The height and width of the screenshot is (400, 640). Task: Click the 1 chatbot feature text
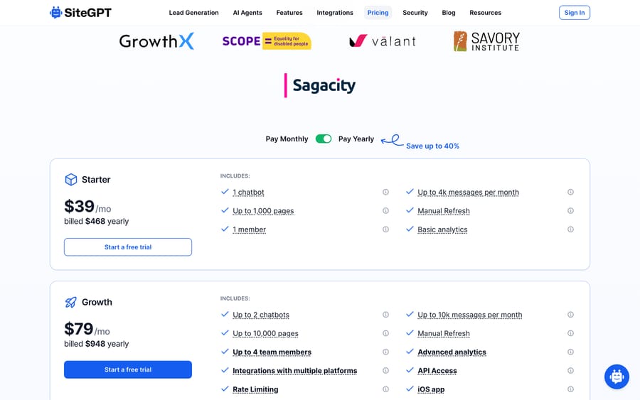[248, 192]
